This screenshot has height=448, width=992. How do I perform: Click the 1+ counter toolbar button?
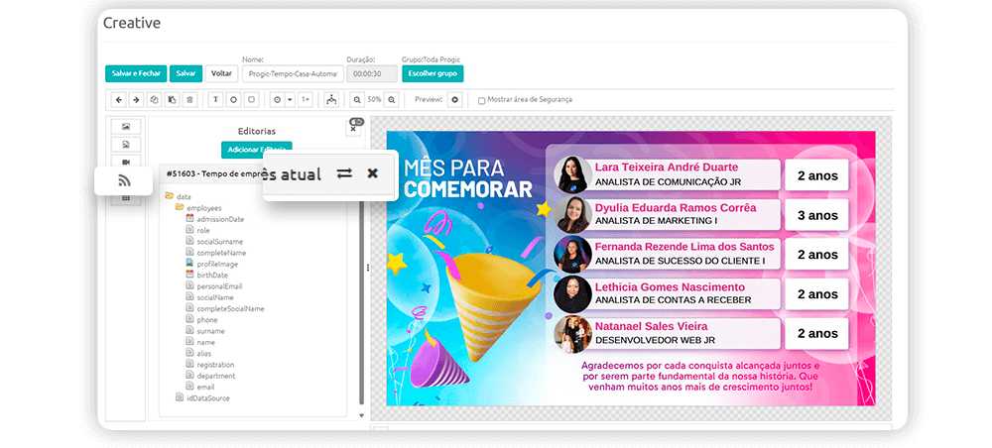(x=305, y=100)
